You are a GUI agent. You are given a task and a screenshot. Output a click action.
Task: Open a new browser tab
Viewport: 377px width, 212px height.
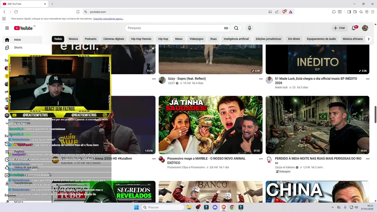[52, 4]
